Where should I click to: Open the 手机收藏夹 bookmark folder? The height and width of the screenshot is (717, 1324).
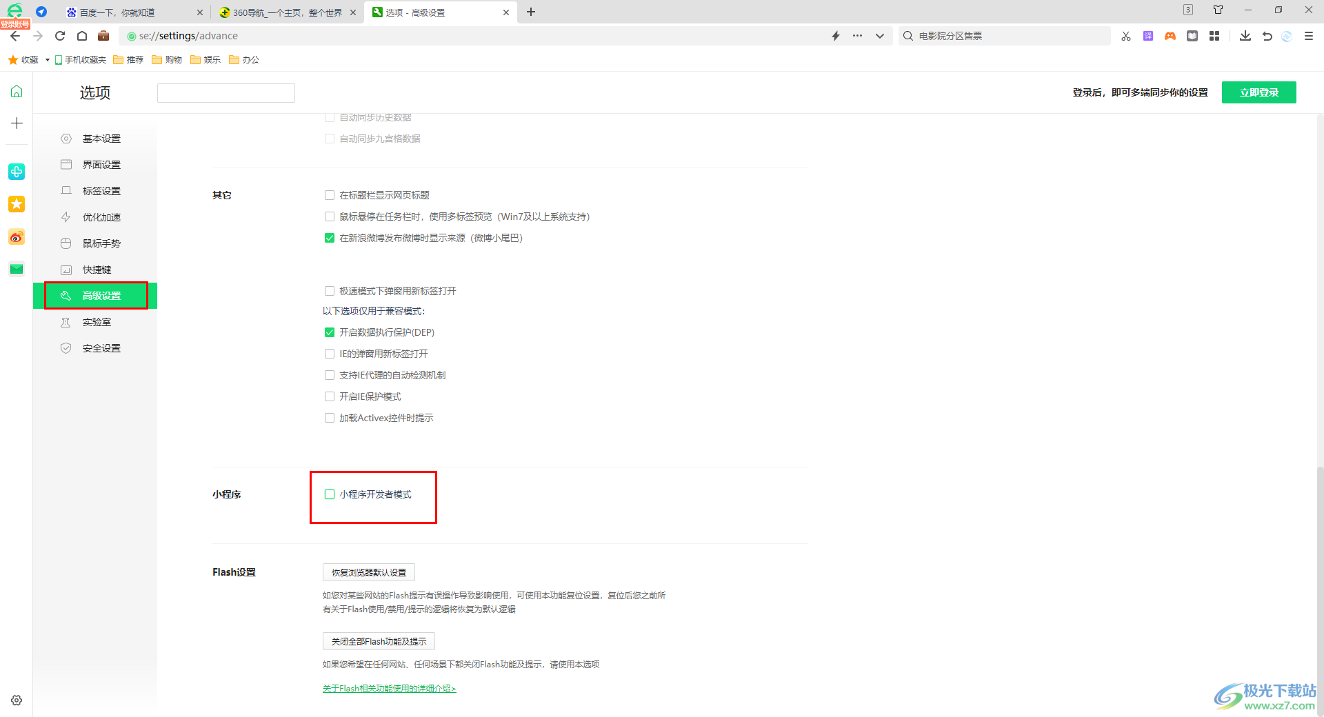(81, 60)
